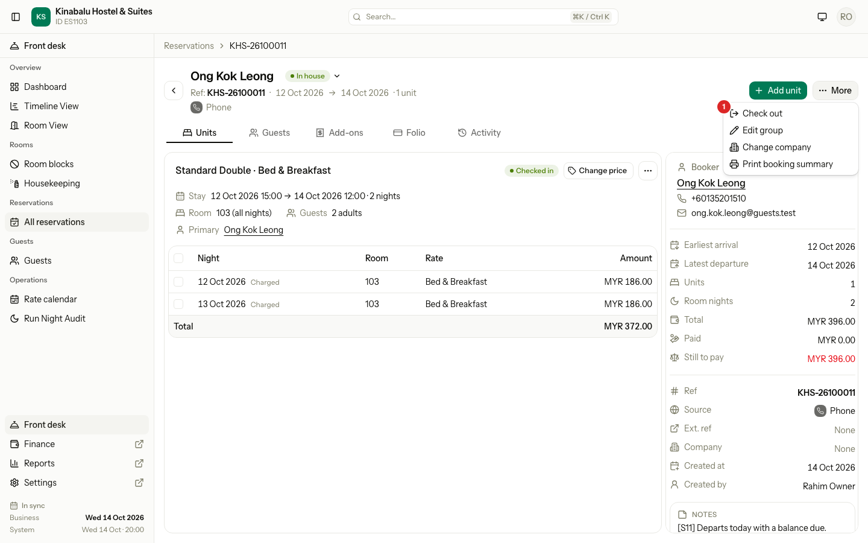
Task: Switch to the Folio tab
Action: pos(409,133)
